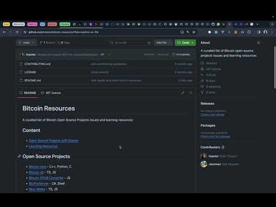This screenshot has width=276, height=207.
Task: Open the MIT license link in About
Action: click(211, 69)
